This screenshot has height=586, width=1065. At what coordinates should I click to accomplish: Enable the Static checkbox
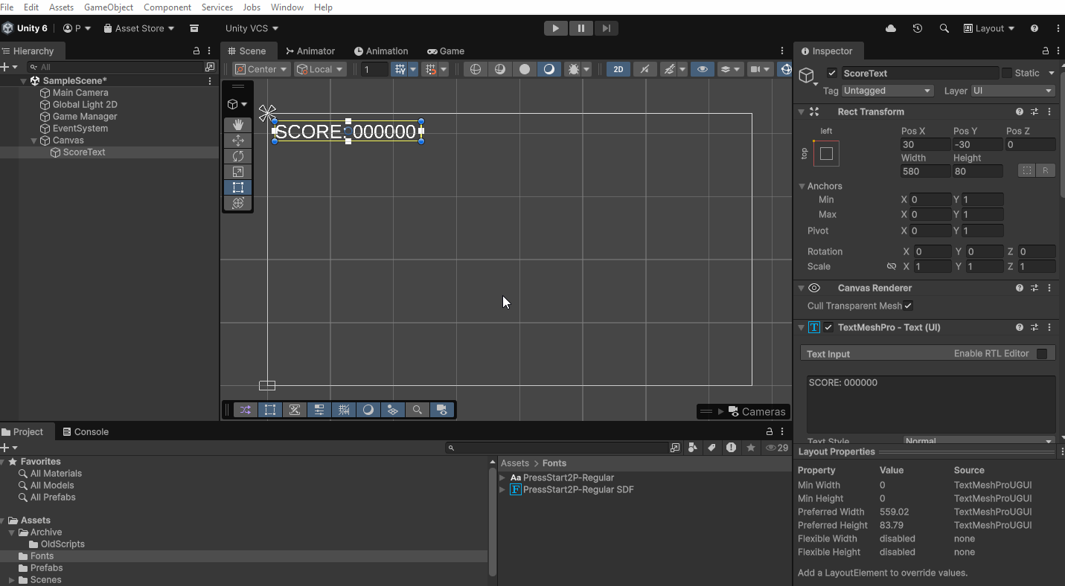pyautogui.click(x=1007, y=73)
